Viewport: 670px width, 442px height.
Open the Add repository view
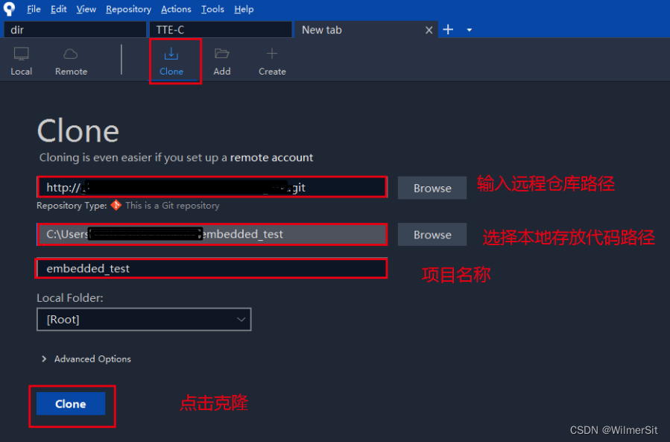tap(222, 61)
